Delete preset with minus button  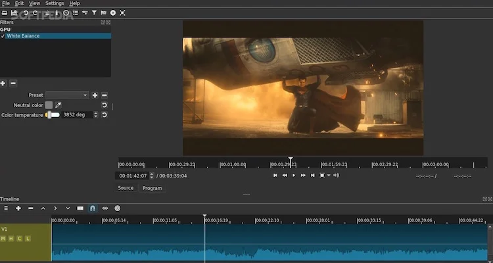(105, 95)
